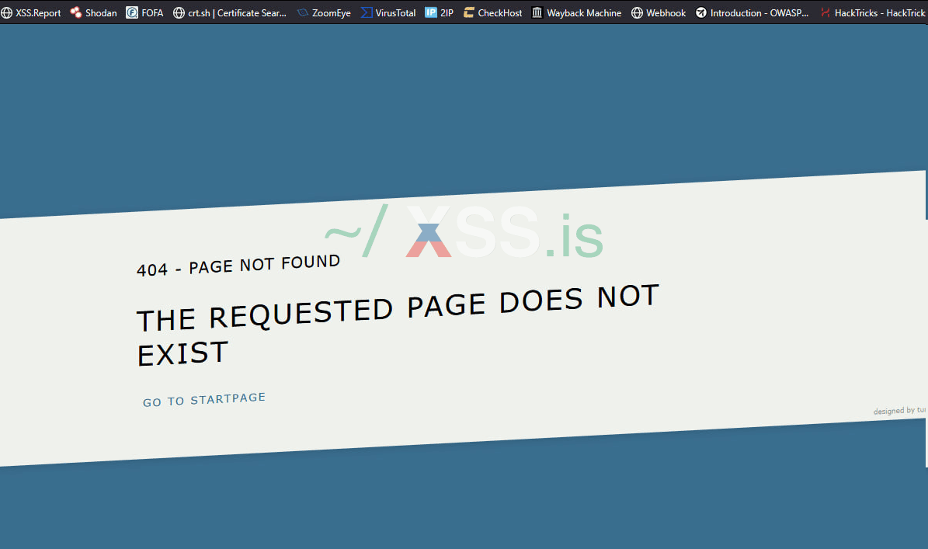Click the CheckHost orange favicon
This screenshot has width=928, height=549.
click(469, 12)
